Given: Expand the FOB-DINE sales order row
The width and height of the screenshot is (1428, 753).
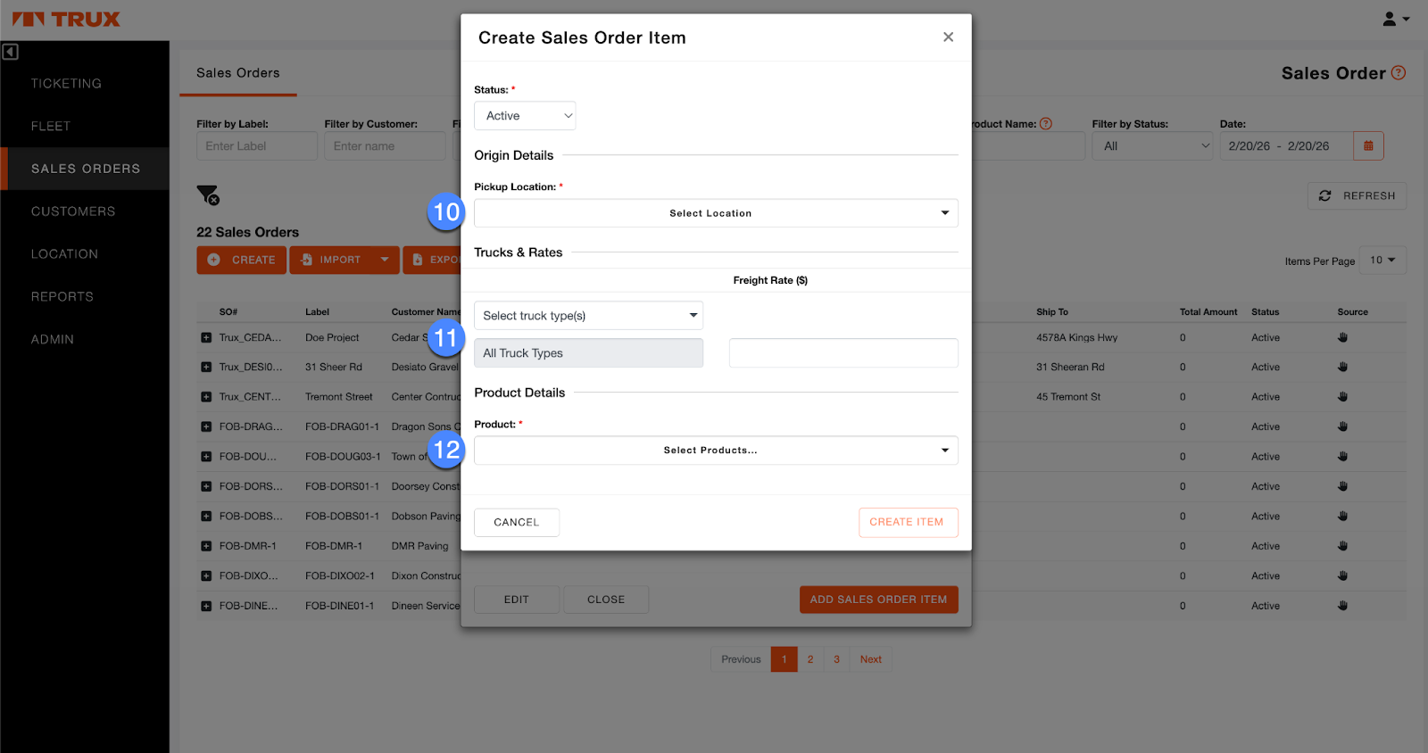Looking at the screenshot, I should pos(206,606).
